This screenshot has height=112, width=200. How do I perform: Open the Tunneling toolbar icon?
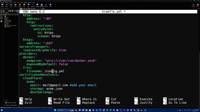37,5
